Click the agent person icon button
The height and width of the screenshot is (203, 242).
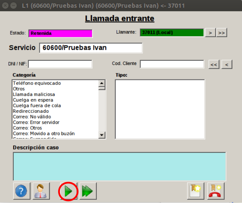[41, 191]
